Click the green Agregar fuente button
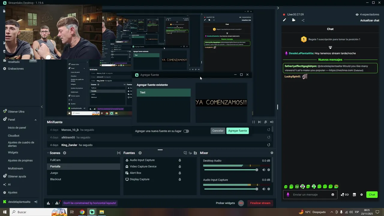 pos(238,131)
